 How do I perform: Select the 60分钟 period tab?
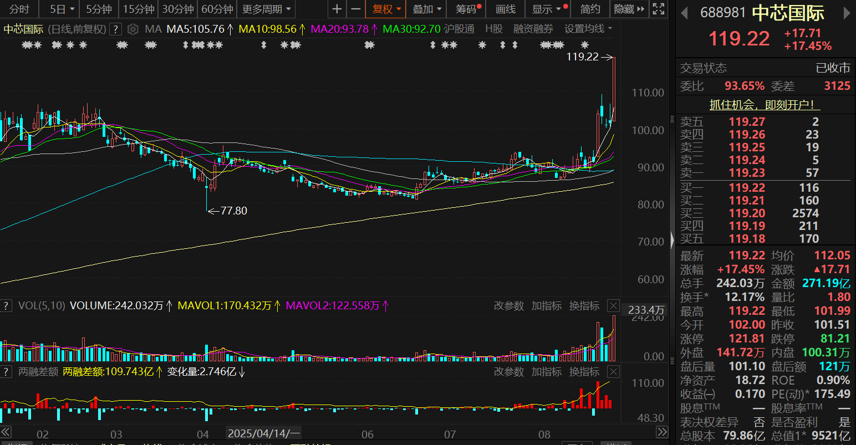(217, 9)
